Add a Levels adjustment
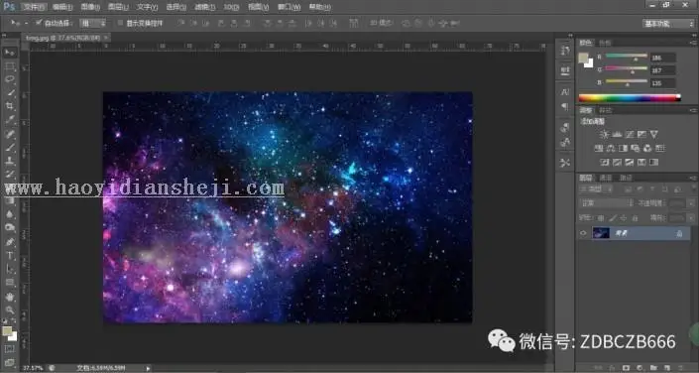Screen dimensions: 699x373 click(617, 134)
